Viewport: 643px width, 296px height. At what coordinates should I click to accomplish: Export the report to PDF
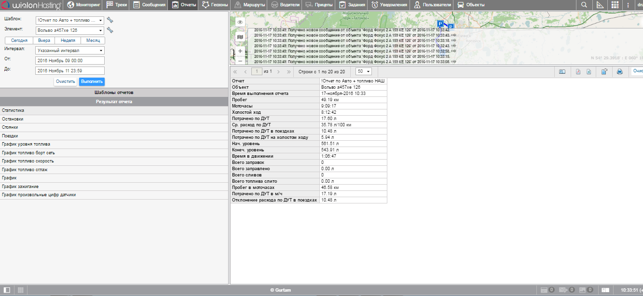tap(578, 72)
